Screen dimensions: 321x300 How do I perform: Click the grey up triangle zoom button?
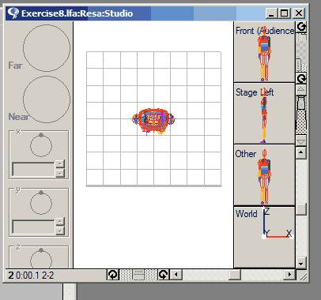pos(301,90)
